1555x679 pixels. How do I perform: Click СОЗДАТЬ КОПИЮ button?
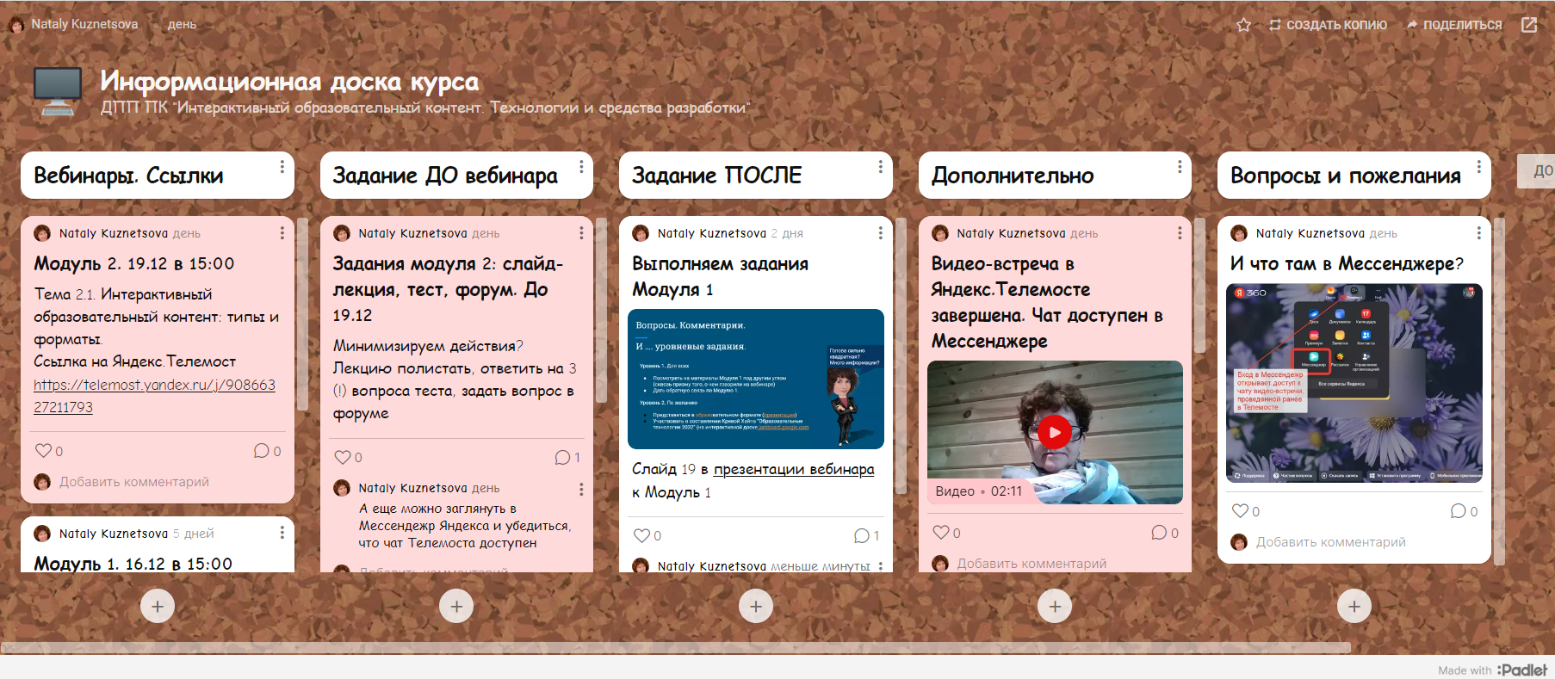(1328, 25)
